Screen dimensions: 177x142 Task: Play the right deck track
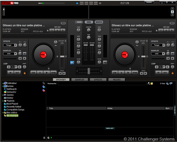click(x=128, y=73)
